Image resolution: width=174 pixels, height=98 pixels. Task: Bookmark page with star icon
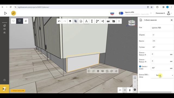click(x=152, y=7)
